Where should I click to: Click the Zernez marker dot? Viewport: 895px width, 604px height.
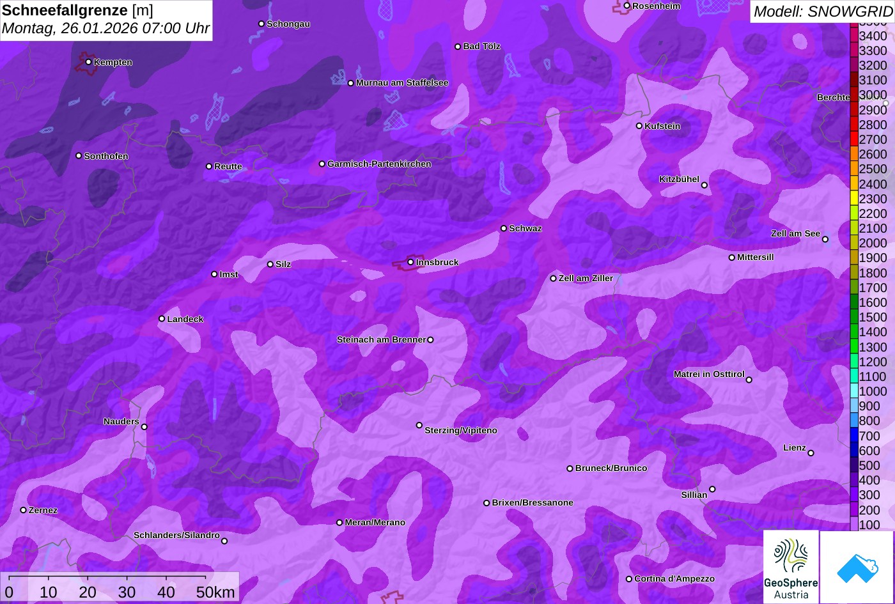pyautogui.click(x=24, y=510)
